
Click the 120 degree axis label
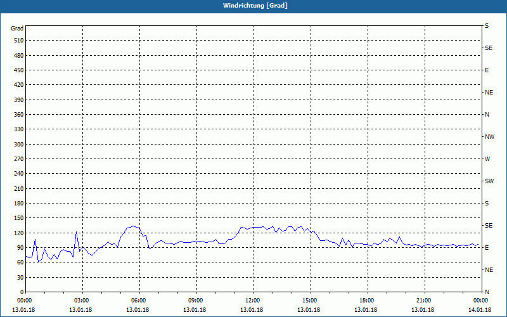(x=18, y=233)
